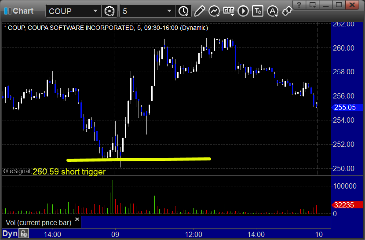This screenshot has width=365, height=240.
Task: Click the 12:00 time axis label
Action: coord(193,234)
